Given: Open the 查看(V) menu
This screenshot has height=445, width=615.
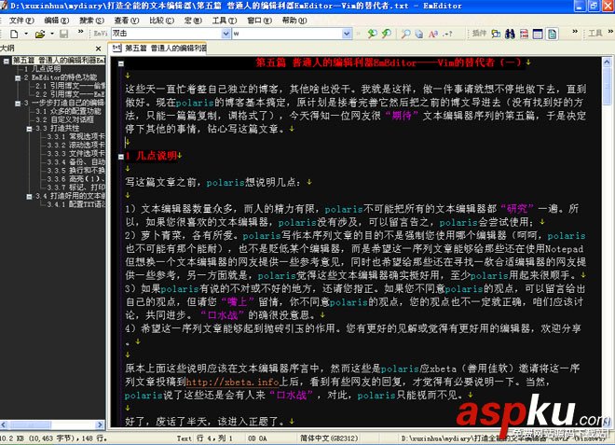Looking at the screenshot, I should [127, 21].
